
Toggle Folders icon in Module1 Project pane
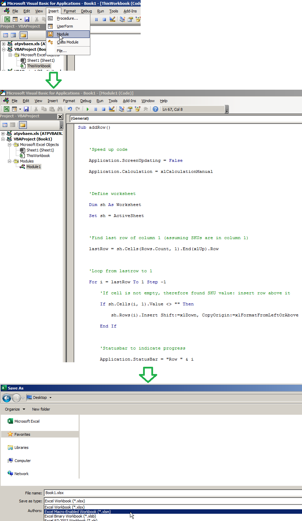23,125
